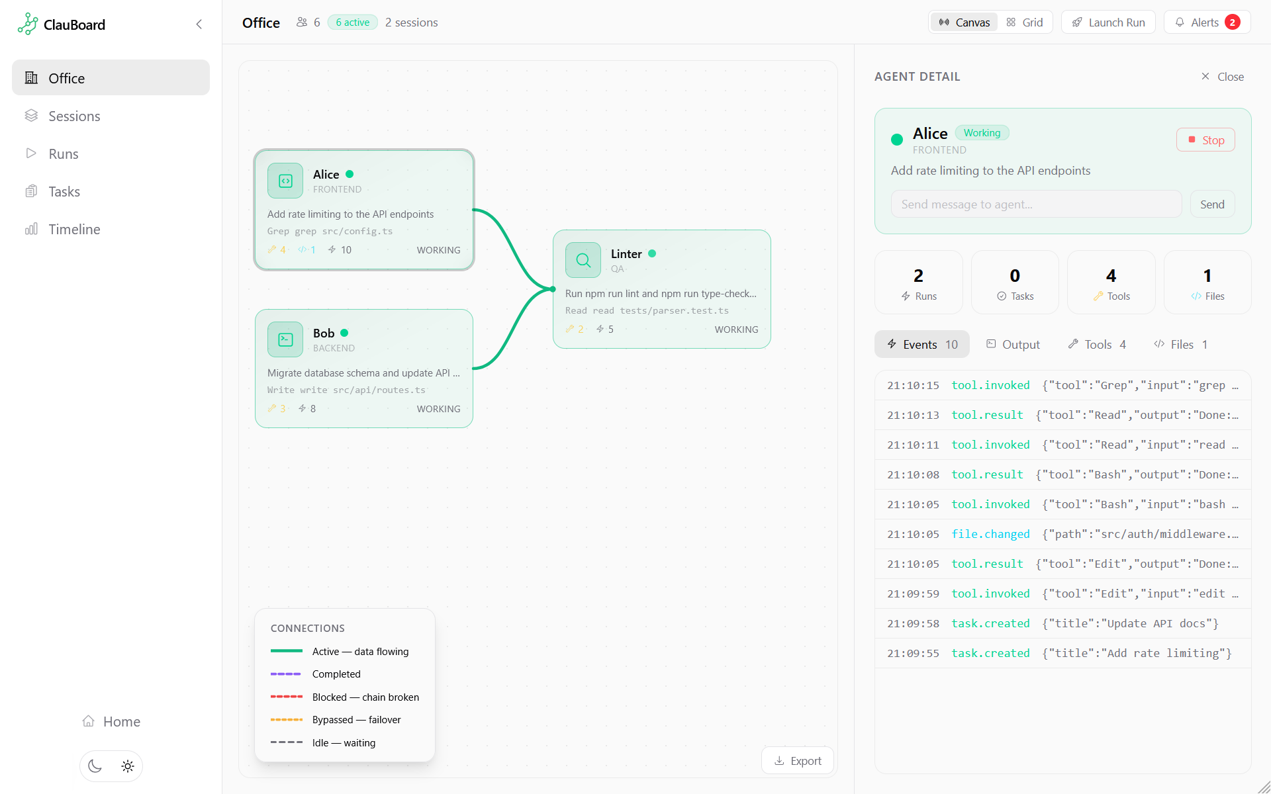This screenshot has width=1271, height=794.
Task: Enable light mode with sun toggle
Action: click(x=127, y=766)
